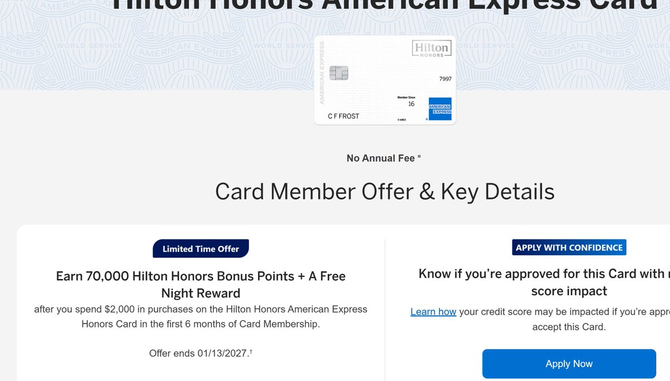The width and height of the screenshot is (670, 381).
Task: Open the footnote symbol beside No Annual Fee
Action: point(419,157)
